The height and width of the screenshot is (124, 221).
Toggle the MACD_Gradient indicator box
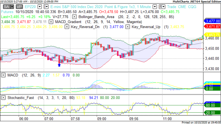[51, 22]
